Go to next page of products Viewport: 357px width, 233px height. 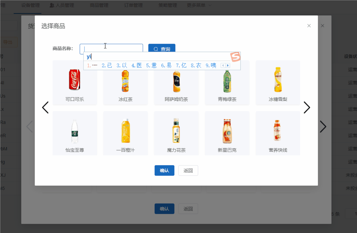pyautogui.click(x=307, y=107)
